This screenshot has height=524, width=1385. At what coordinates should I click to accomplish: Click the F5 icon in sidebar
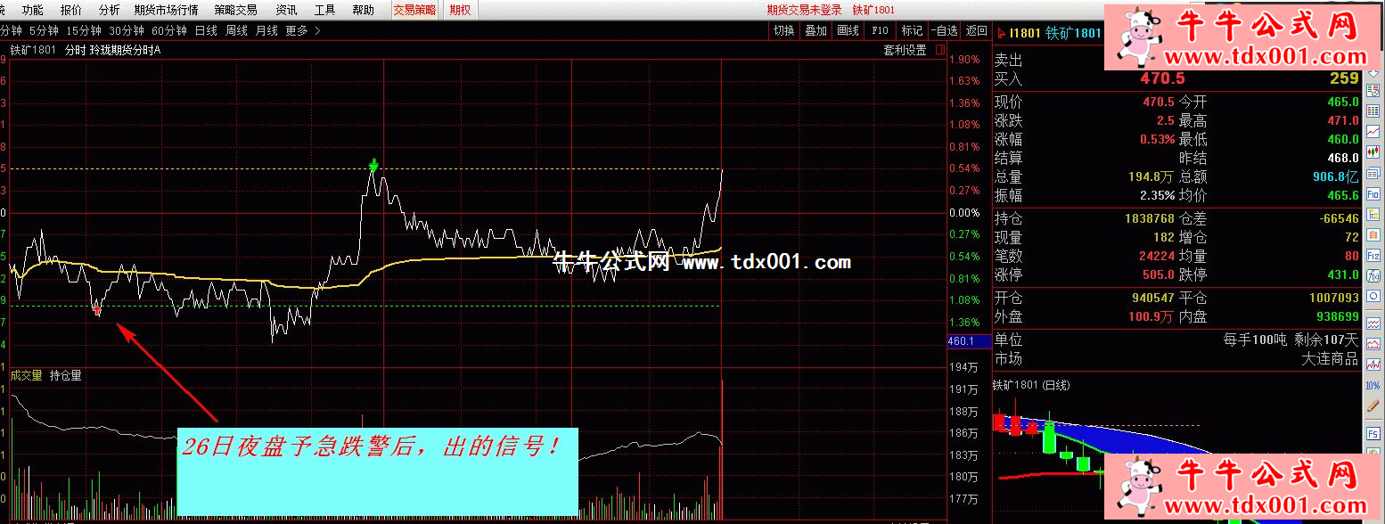pos(1373,434)
